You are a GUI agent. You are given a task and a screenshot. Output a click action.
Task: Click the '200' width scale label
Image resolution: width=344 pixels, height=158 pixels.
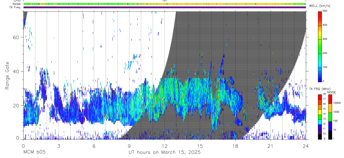(325, 53)
